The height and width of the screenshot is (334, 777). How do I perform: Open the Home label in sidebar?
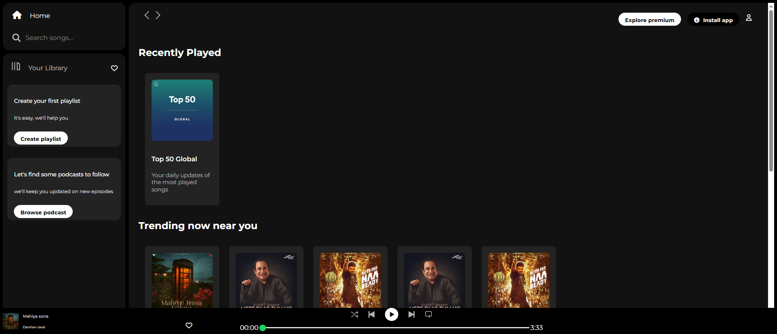(40, 16)
